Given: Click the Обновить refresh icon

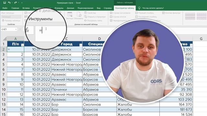Looking at the screenshot, I should click(79, 15).
